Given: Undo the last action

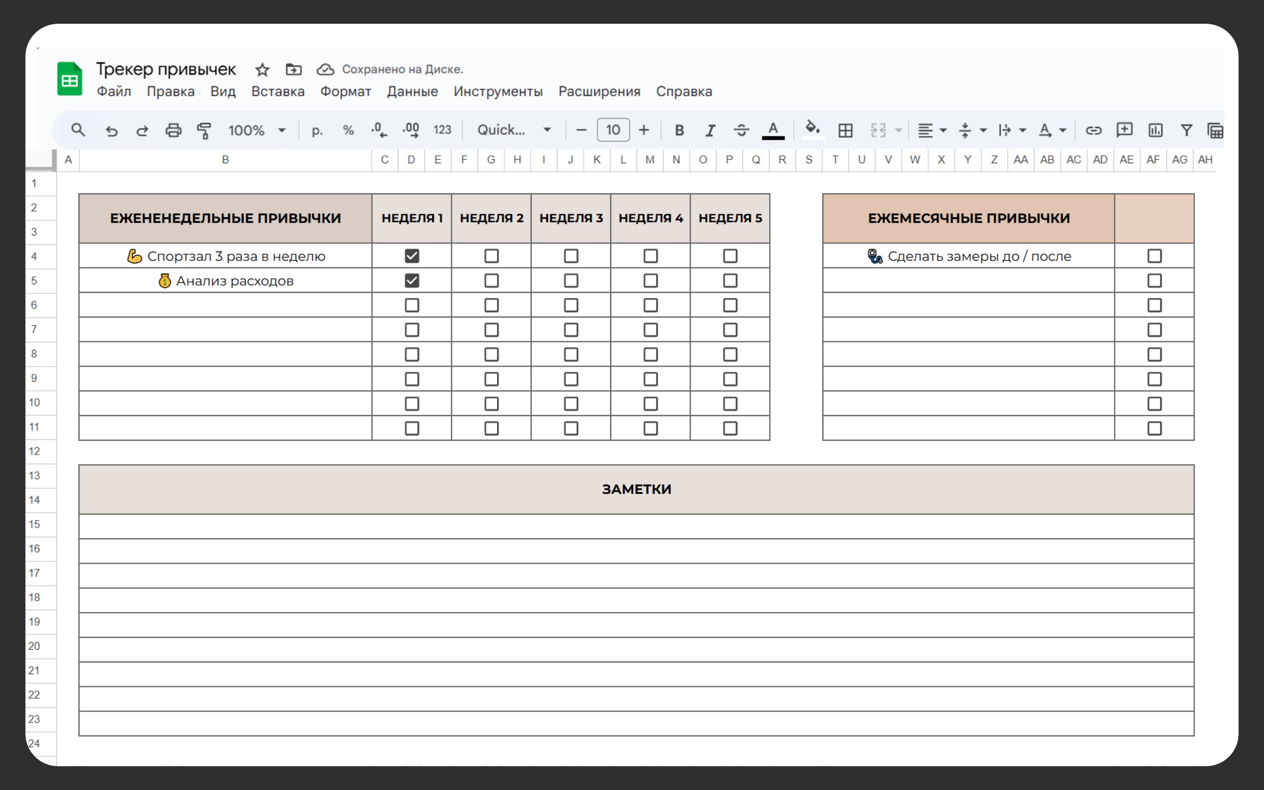Looking at the screenshot, I should click(111, 131).
